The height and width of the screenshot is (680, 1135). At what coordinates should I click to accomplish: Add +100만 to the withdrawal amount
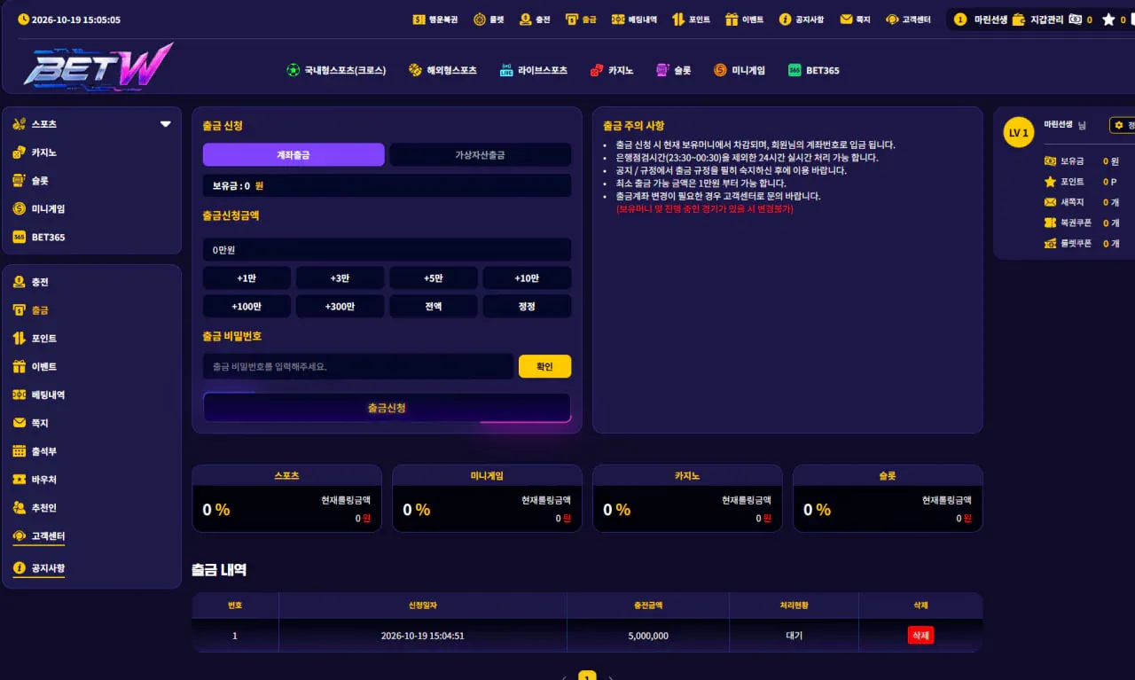pyautogui.click(x=247, y=307)
